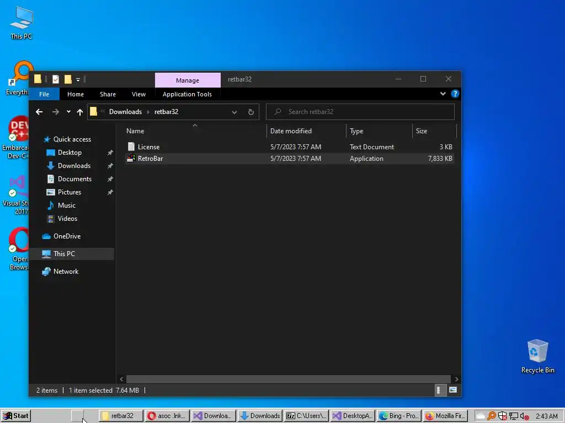Viewport: 565px width, 423px height.
Task: Open Music in the navigation pane
Action: [x=66, y=205]
